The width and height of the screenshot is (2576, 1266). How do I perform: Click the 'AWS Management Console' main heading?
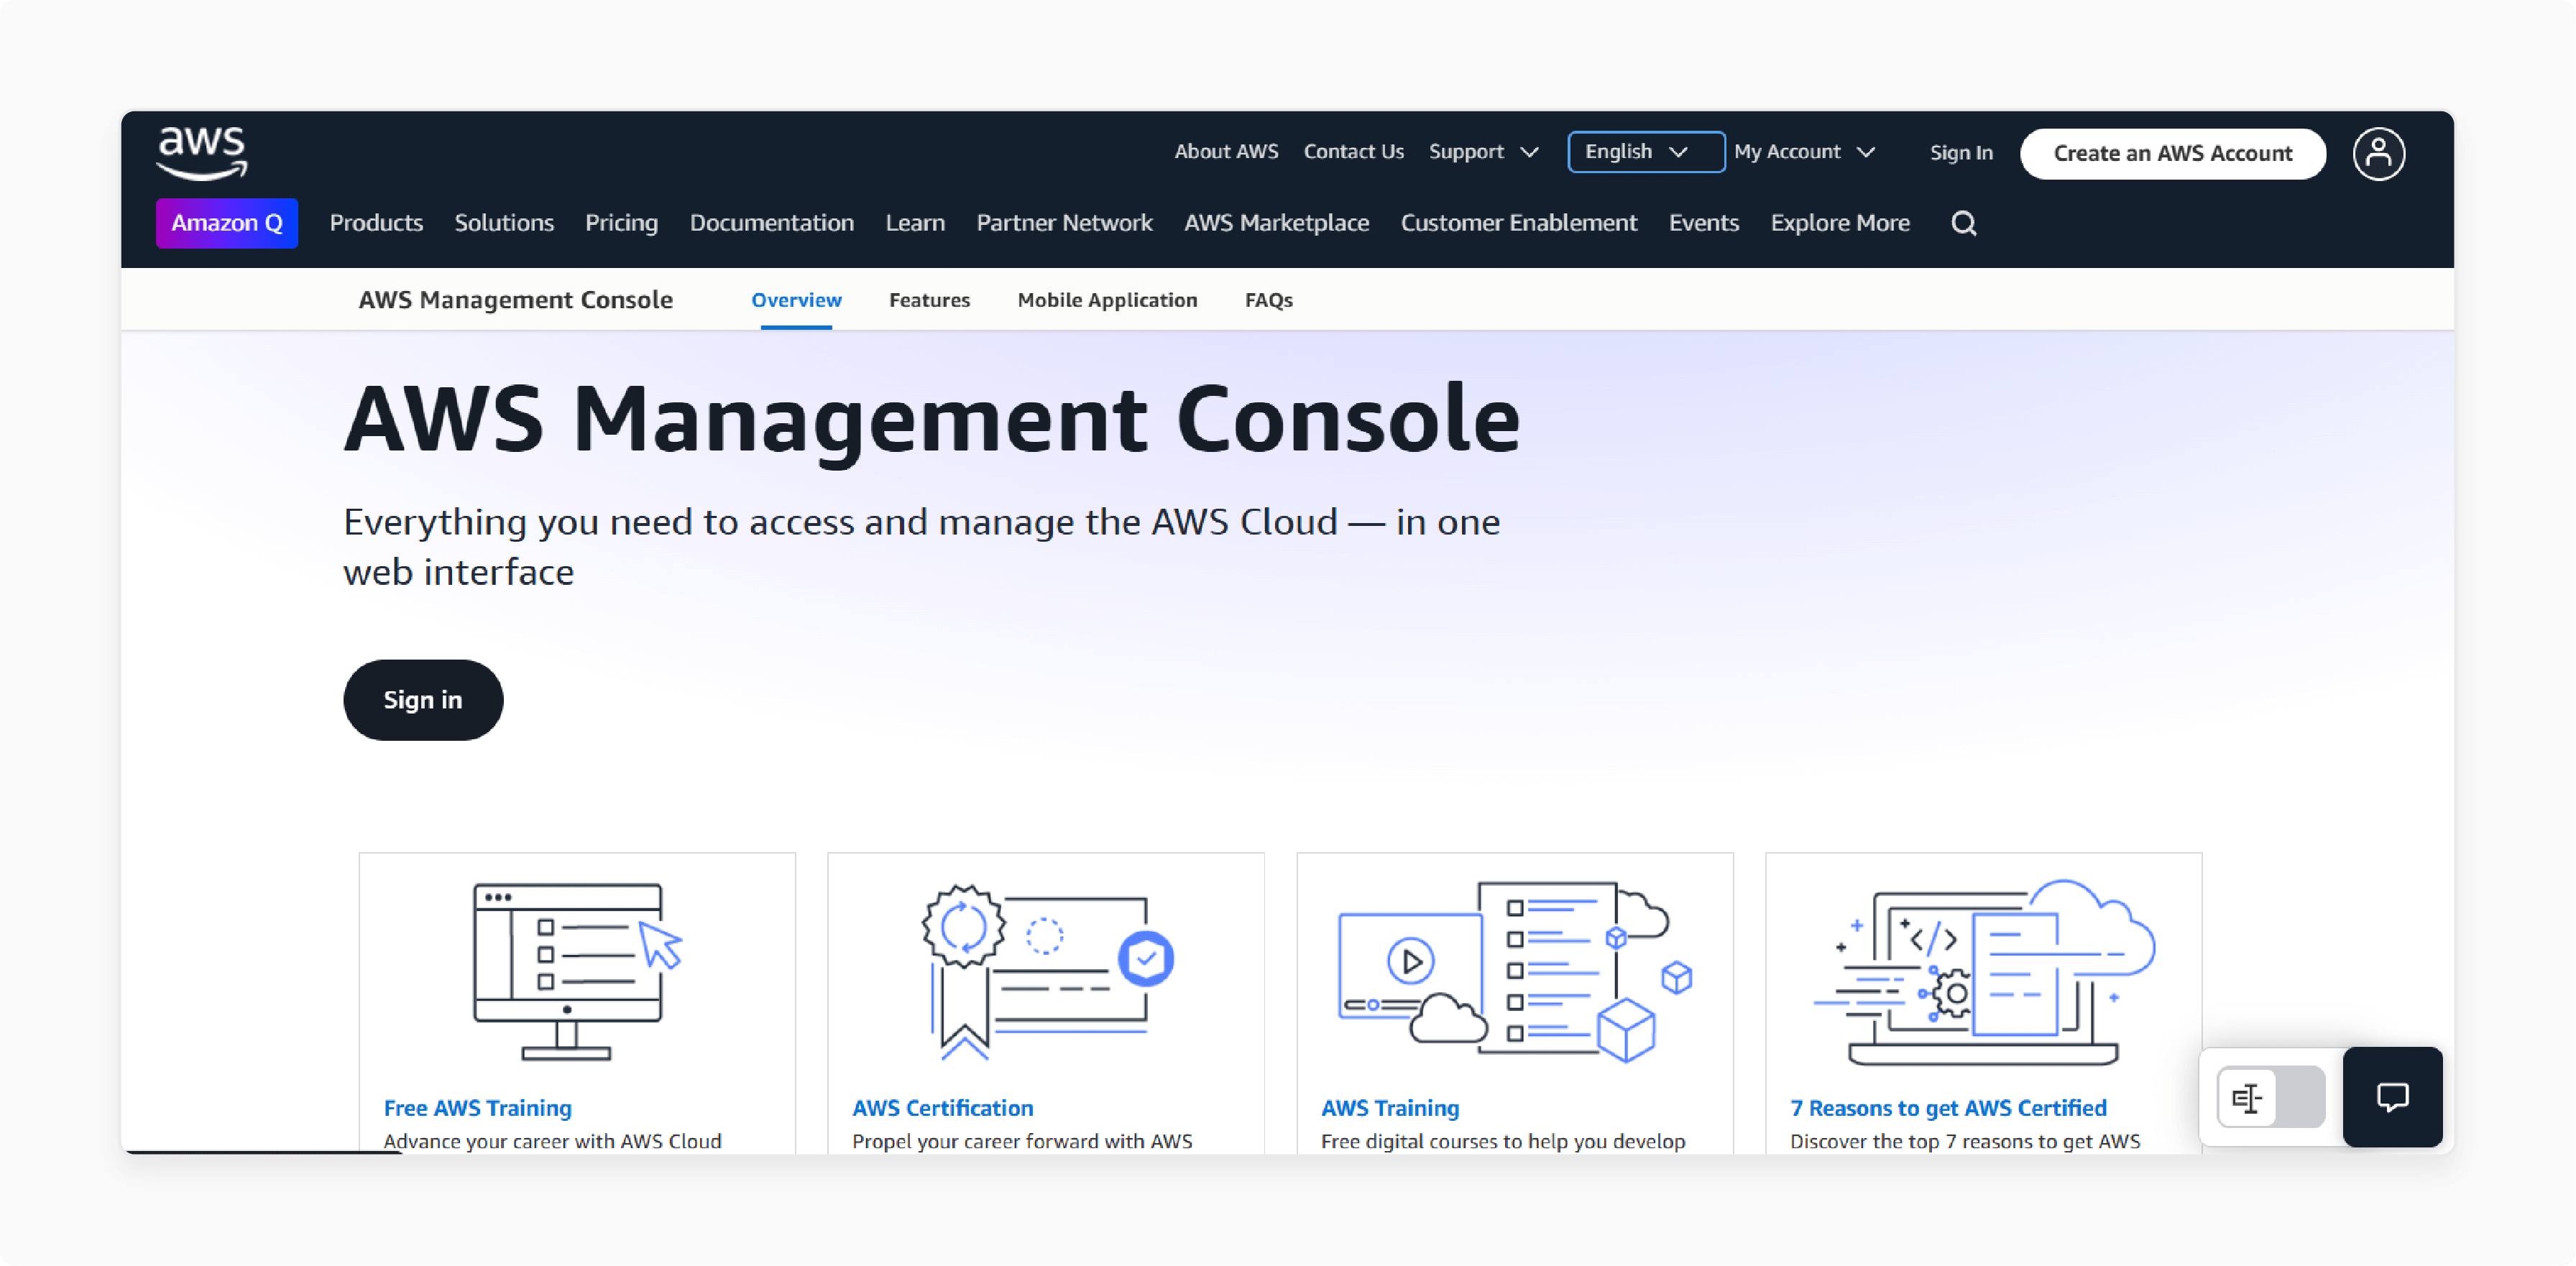pyautogui.click(x=932, y=420)
